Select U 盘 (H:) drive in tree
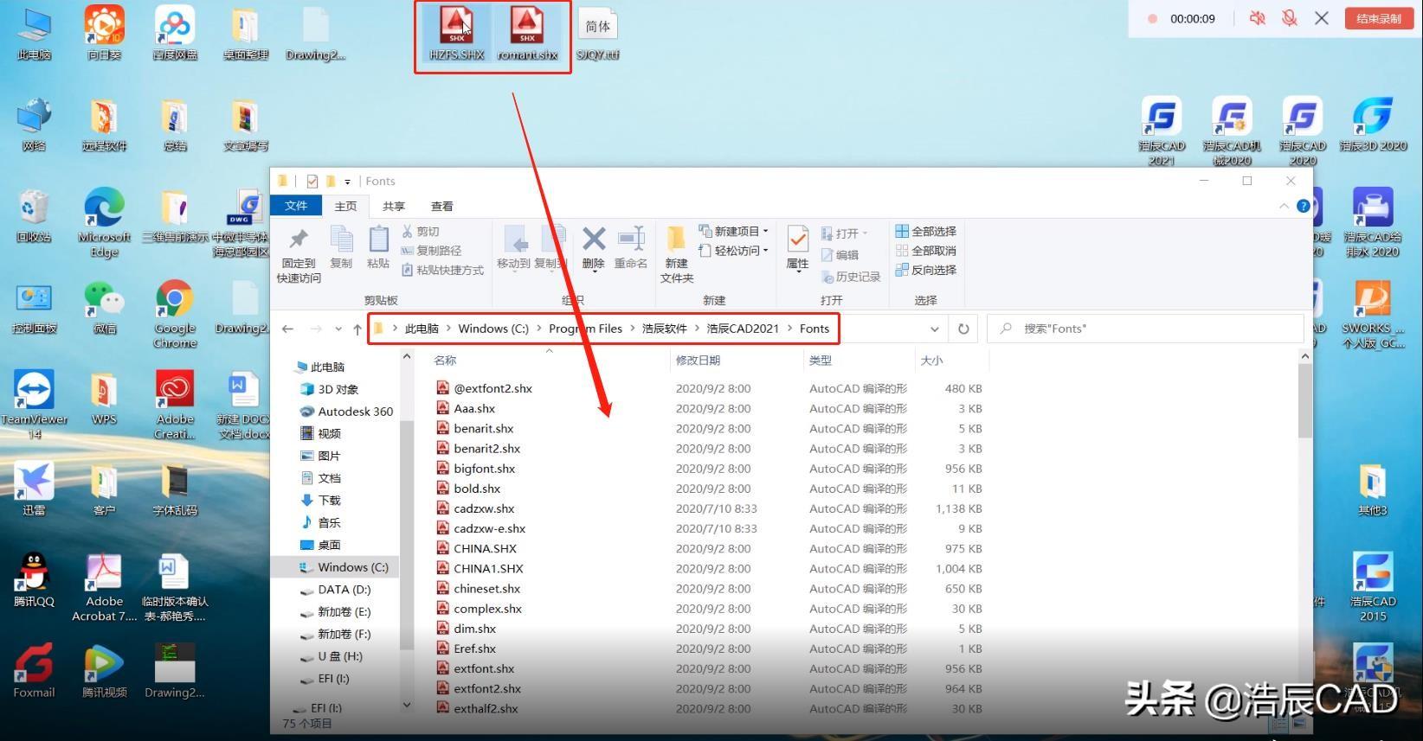Screen dimensions: 1423x741 (x=331, y=656)
